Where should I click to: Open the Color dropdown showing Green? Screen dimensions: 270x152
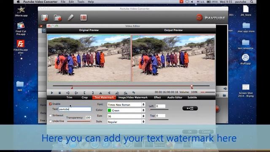tap(126, 110)
